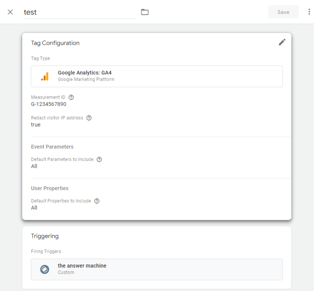This screenshot has width=314, height=291.
Task: Open the three-dot more options menu
Action: tap(309, 12)
